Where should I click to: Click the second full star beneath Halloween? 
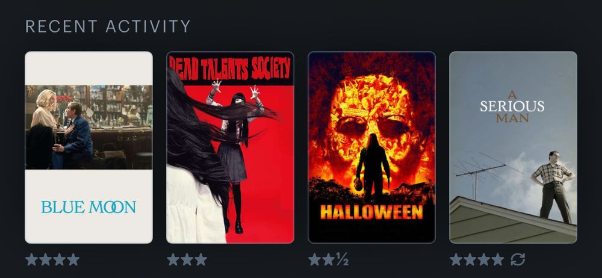click(x=328, y=259)
